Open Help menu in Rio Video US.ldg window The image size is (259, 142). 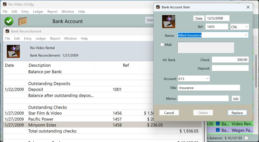pos(82,11)
